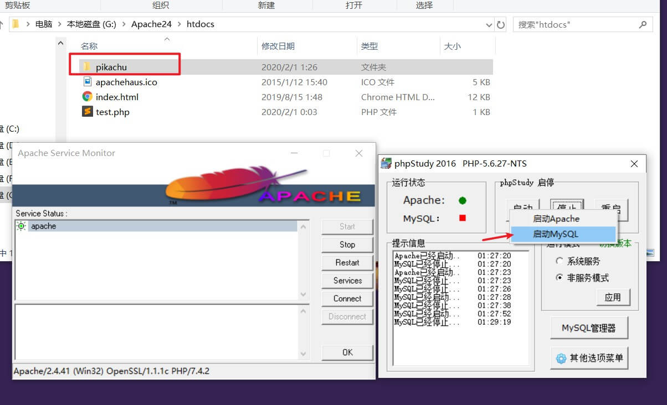The width and height of the screenshot is (667, 405).
Task: Click the (C:) drive in Explorer sidebar
Action: pos(9,129)
